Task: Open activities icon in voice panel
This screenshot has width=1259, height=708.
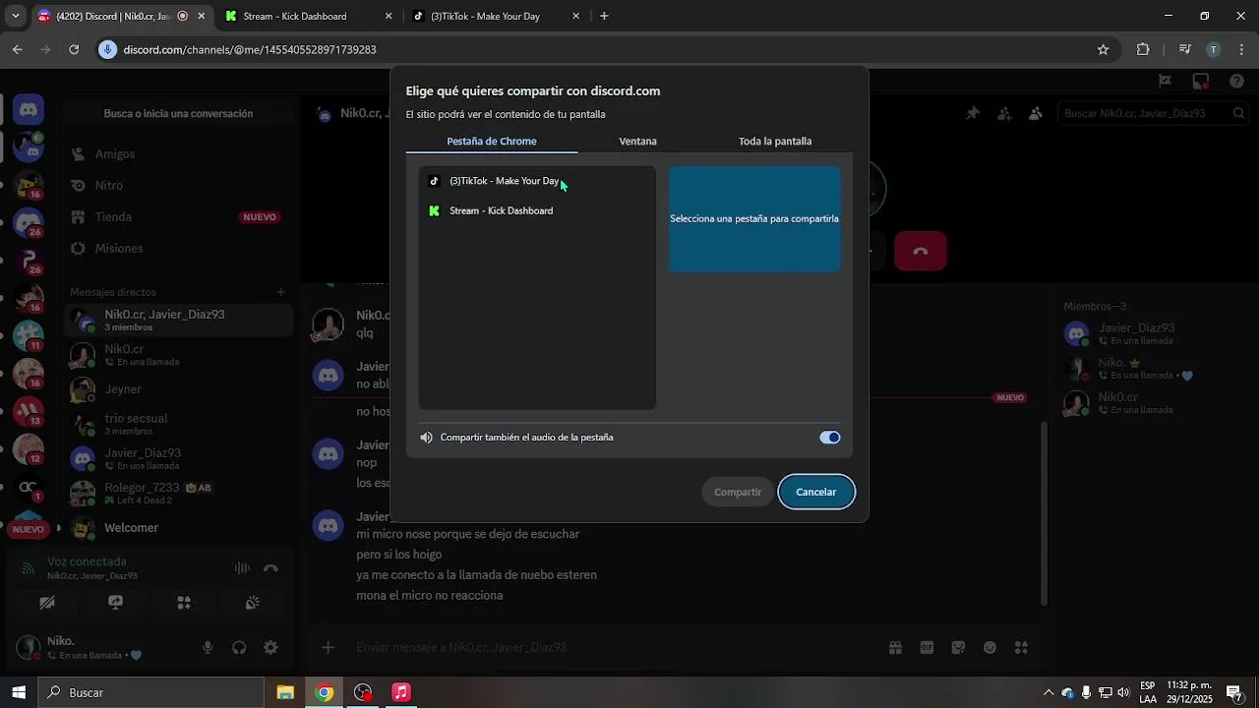Action: (184, 603)
